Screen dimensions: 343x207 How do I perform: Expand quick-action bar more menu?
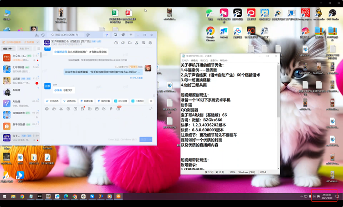(x=151, y=101)
